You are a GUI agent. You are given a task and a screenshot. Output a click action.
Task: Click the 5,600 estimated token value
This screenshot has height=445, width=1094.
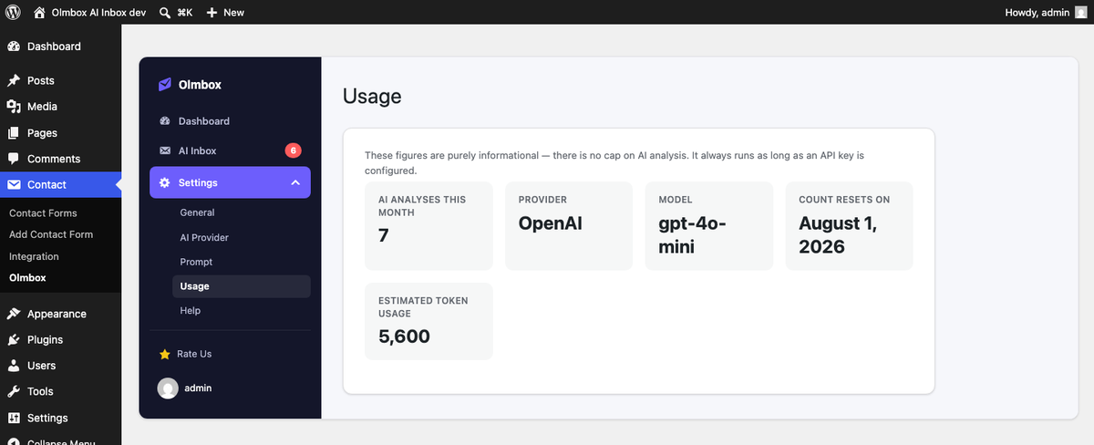pos(404,336)
